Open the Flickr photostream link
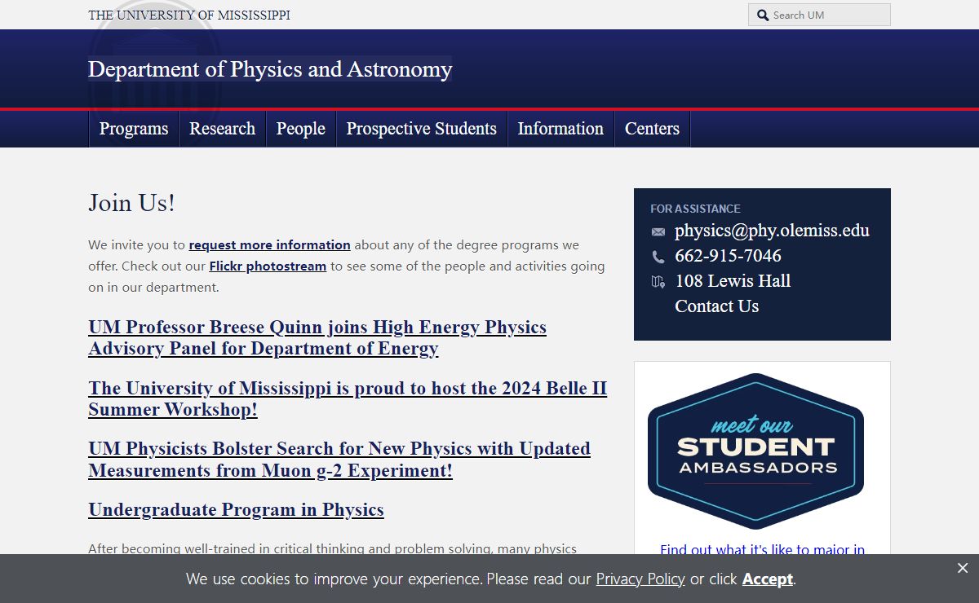Screen dimensions: 979x603 (268, 266)
